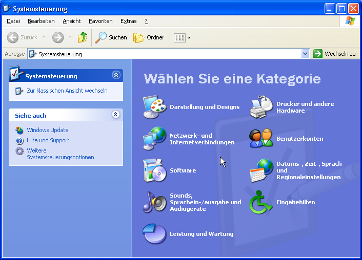The height and width of the screenshot is (260, 362).
Task: Open the printer icon for Drucker und andere Hardware
Action: point(262,107)
